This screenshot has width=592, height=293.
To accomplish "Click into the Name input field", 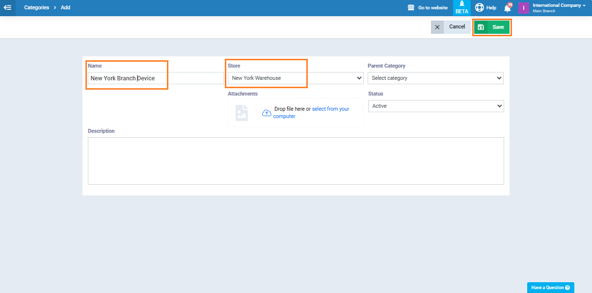I will tap(155, 78).
